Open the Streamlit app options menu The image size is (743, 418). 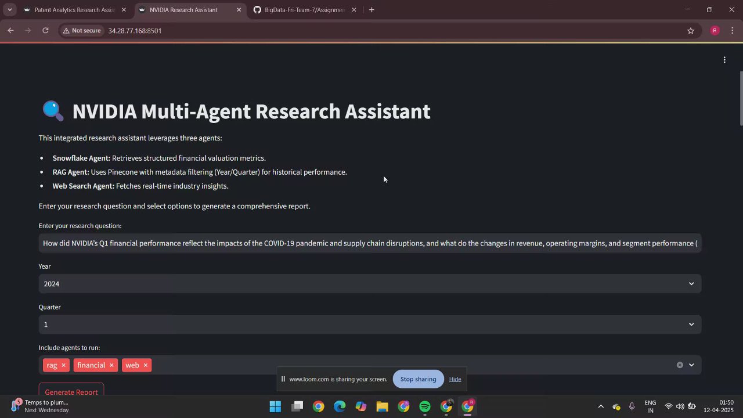coord(724,60)
